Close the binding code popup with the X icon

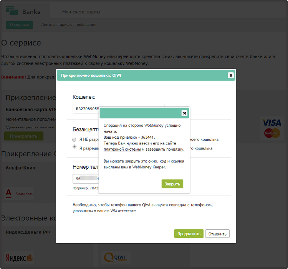(184, 113)
